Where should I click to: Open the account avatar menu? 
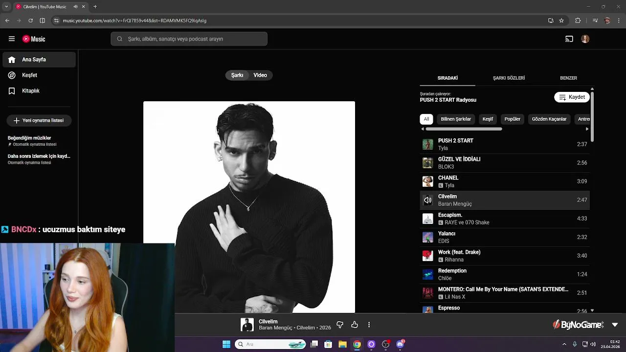pos(585,39)
